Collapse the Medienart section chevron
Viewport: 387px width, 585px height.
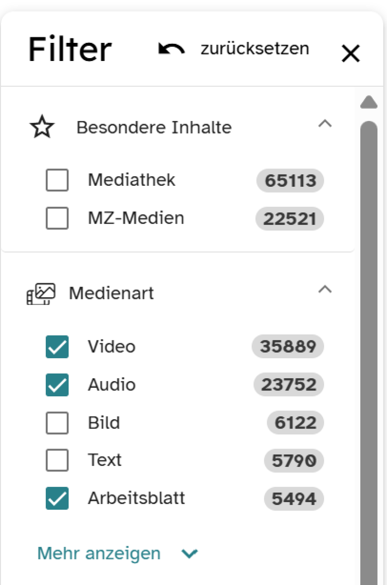pos(325,289)
